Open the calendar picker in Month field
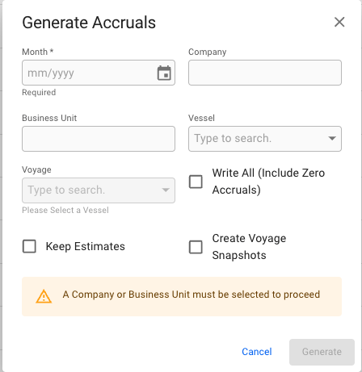Image resolution: width=362 pixels, height=372 pixels. coord(164,73)
